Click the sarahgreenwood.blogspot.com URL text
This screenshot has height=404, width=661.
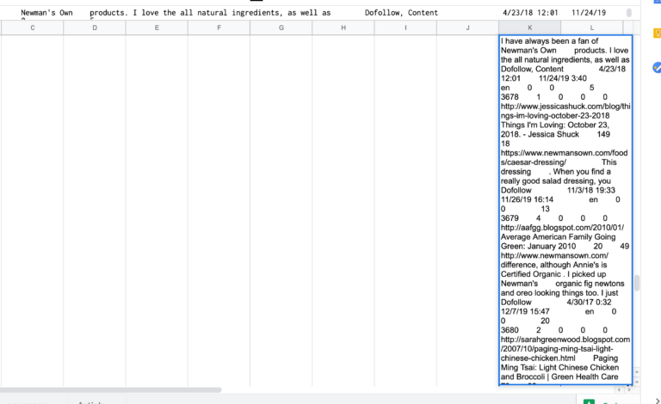pyautogui.click(x=565, y=339)
